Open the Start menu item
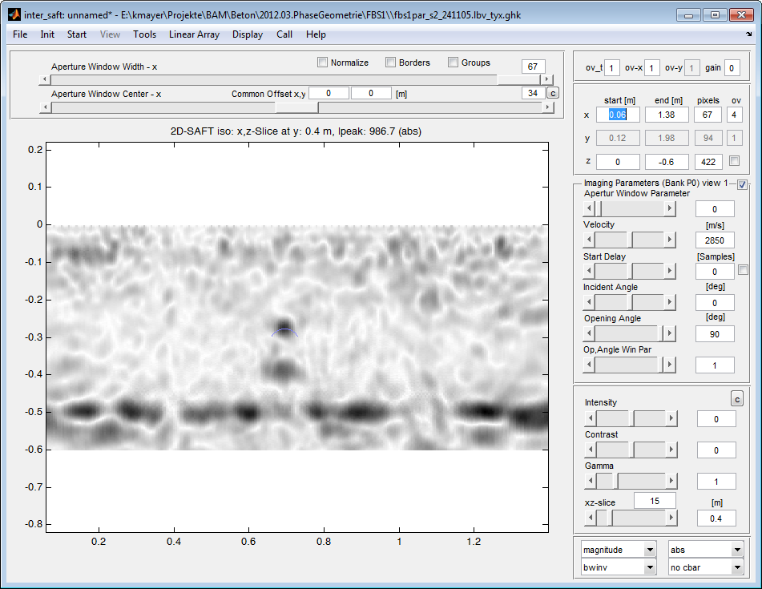 77,34
